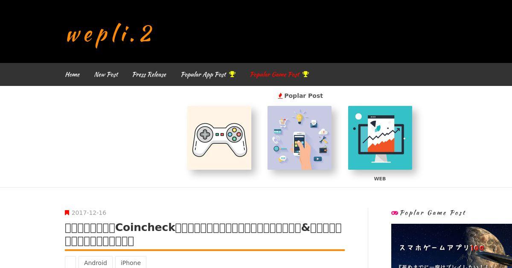The width and height of the screenshot is (512, 268).
Task: Click trophy icon next to Popular App Post
Action: (232, 74)
